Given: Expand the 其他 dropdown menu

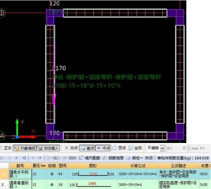Looking at the screenshot, I should pyautogui.click(x=134, y=158).
